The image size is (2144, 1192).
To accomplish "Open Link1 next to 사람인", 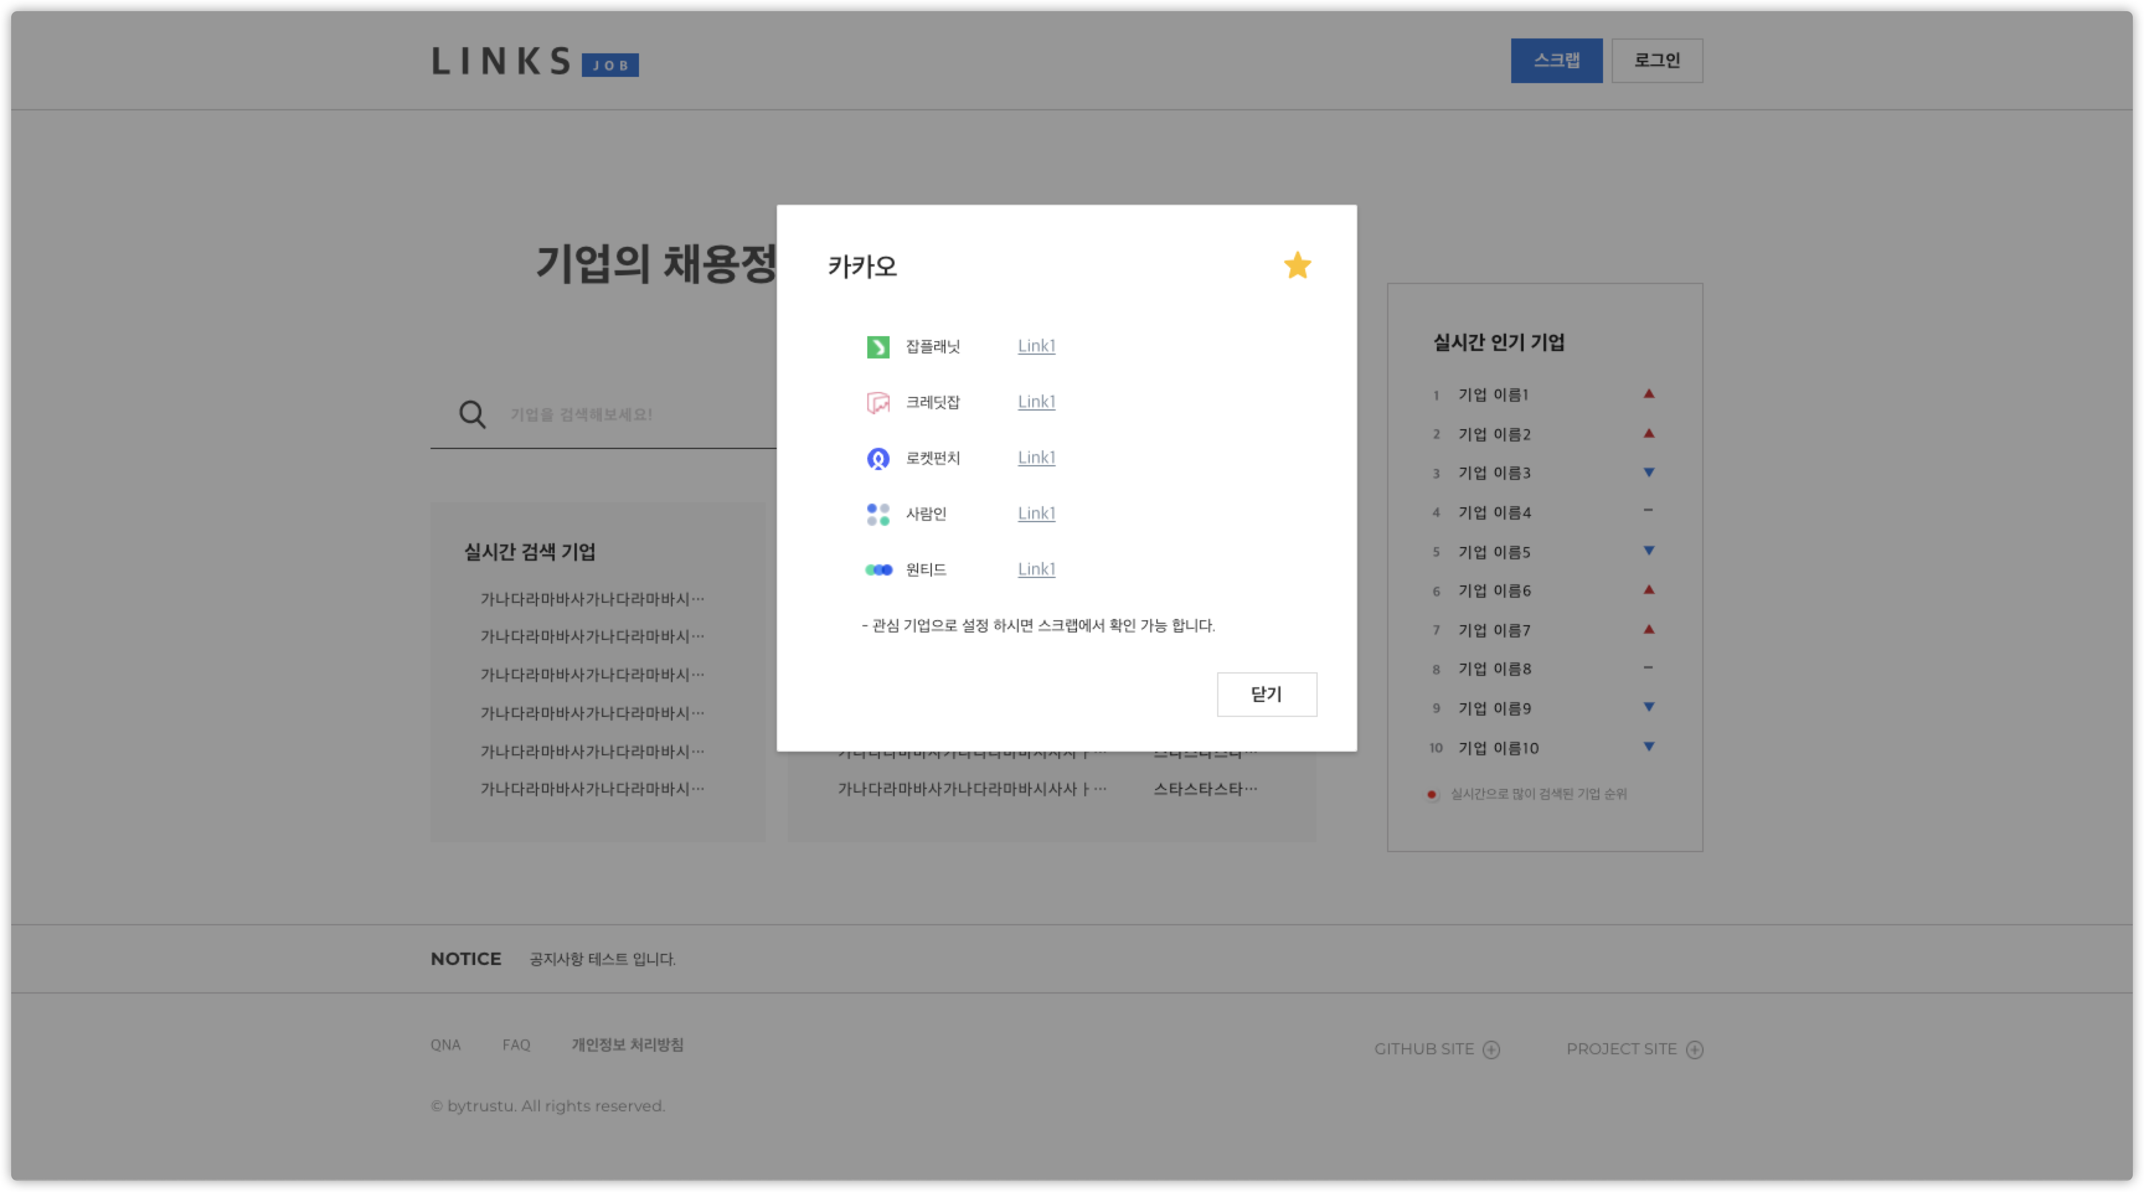I will tap(1036, 514).
